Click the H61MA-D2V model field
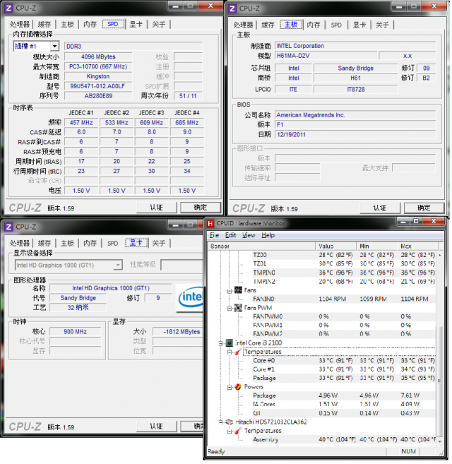The image size is (452, 464). click(x=326, y=56)
